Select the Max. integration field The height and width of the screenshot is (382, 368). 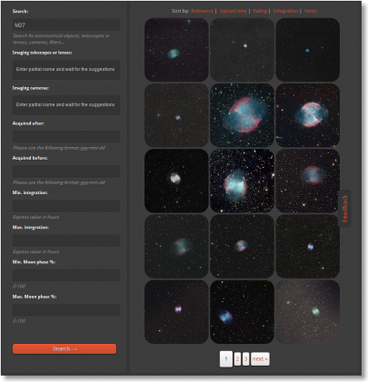click(66, 240)
